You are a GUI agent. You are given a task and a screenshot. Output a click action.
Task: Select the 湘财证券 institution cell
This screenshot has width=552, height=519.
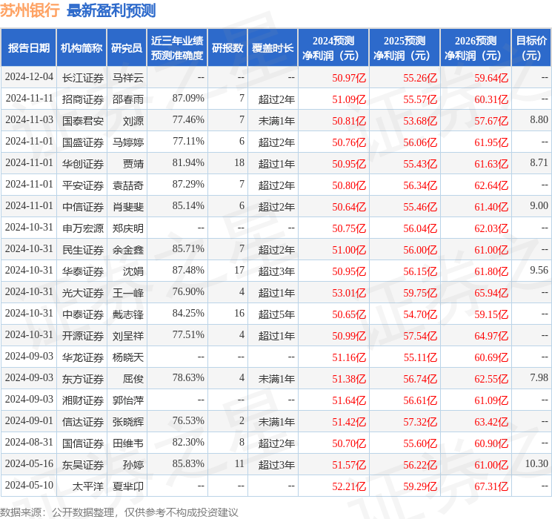click(83, 400)
